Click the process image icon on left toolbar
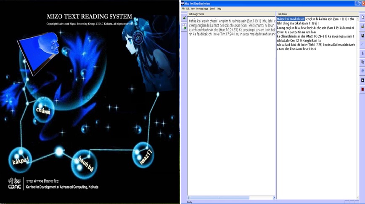 tap(184, 27)
